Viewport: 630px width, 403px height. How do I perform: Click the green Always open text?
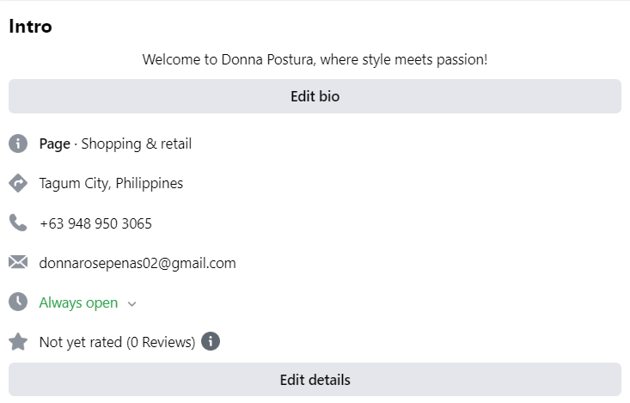coord(78,302)
